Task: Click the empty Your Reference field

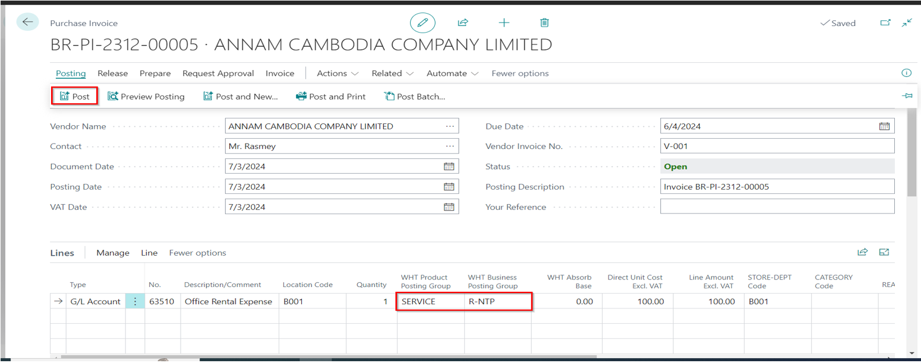Action: (777, 207)
